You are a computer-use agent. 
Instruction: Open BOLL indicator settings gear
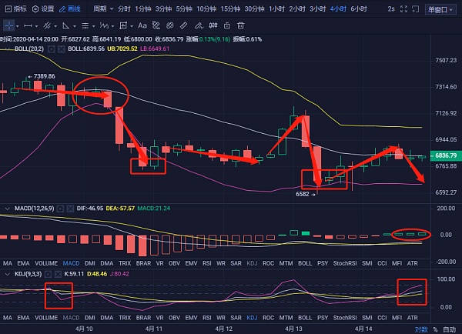[52, 49]
